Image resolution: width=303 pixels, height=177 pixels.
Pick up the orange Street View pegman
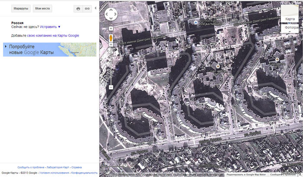point(111,39)
